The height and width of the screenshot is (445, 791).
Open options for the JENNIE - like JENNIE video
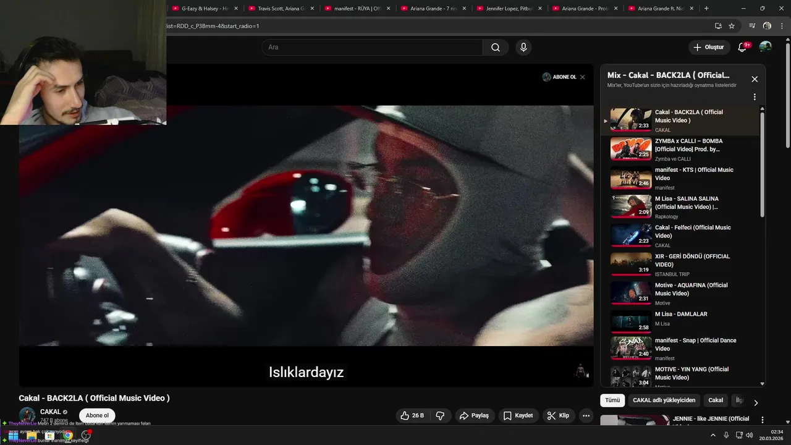coord(763,420)
